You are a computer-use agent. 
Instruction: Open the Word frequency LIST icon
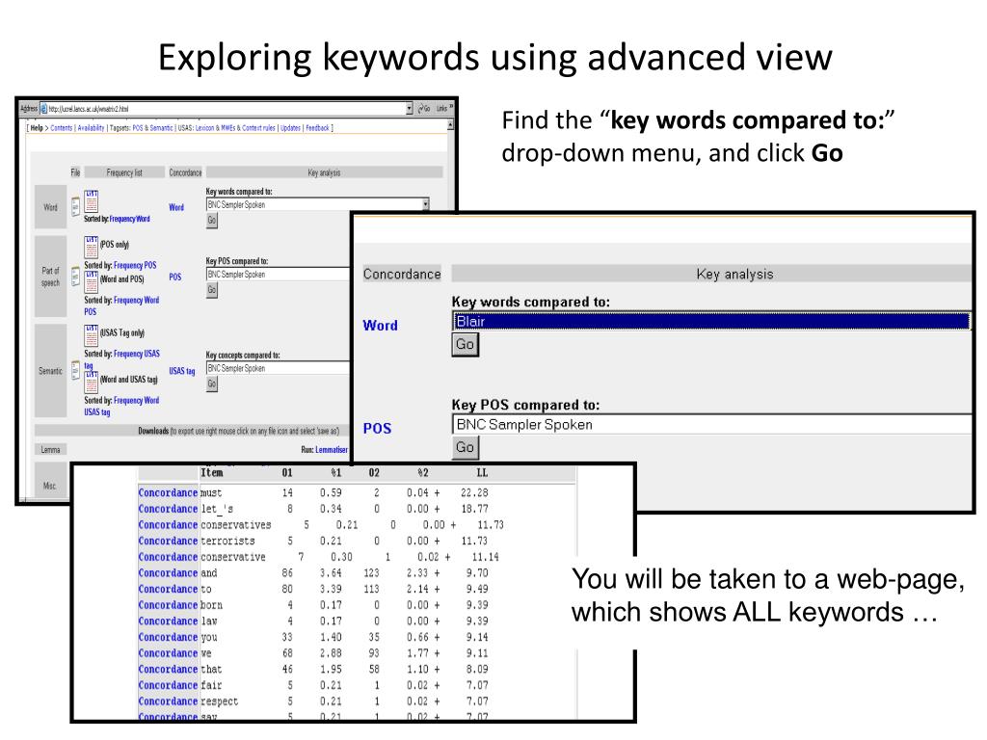pyautogui.click(x=92, y=200)
